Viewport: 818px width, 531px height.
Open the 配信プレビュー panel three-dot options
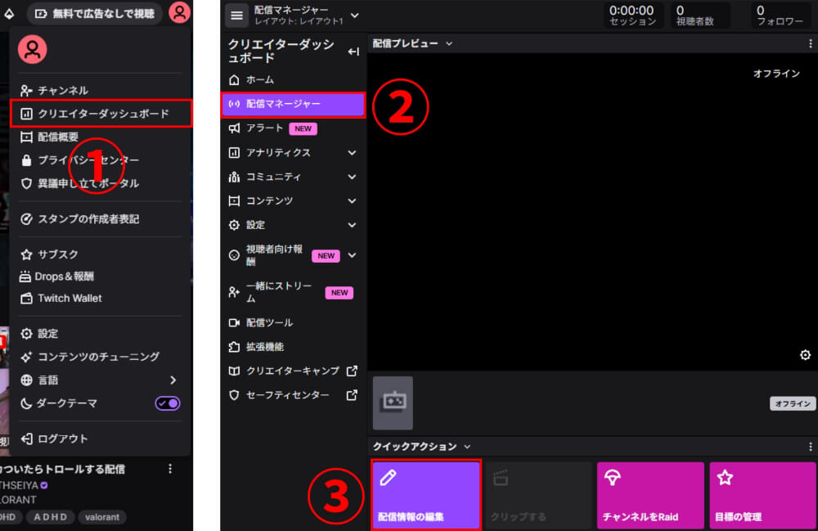pos(810,44)
